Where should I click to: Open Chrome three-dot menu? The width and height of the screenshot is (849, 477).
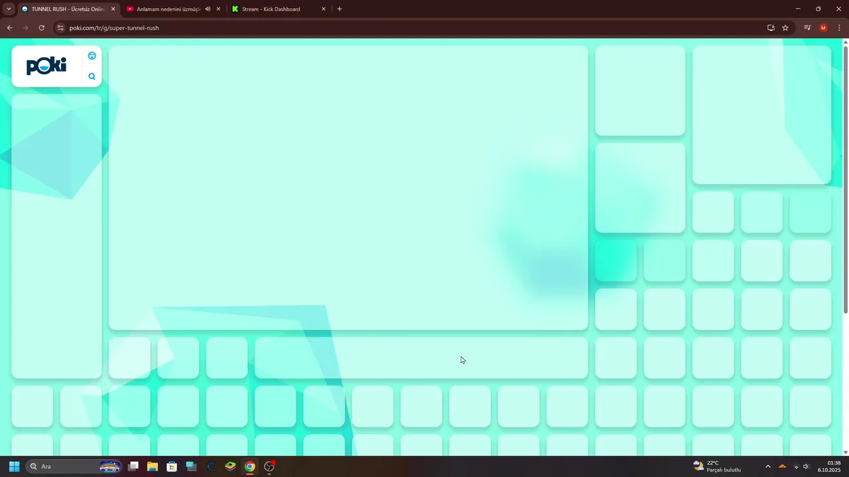click(x=839, y=28)
